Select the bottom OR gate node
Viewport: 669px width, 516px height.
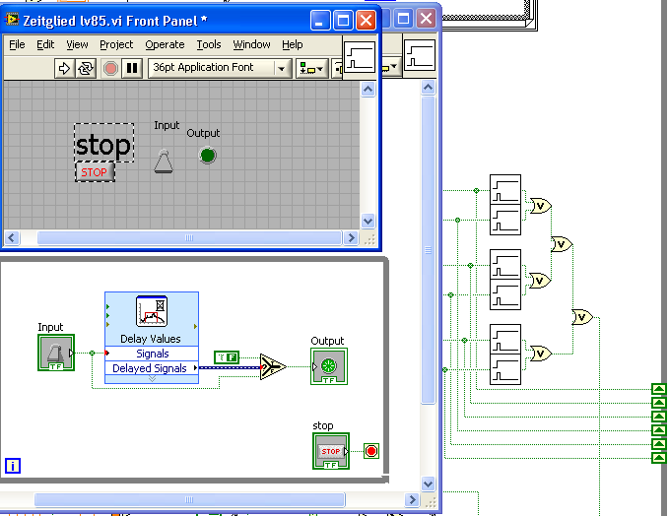541,354
